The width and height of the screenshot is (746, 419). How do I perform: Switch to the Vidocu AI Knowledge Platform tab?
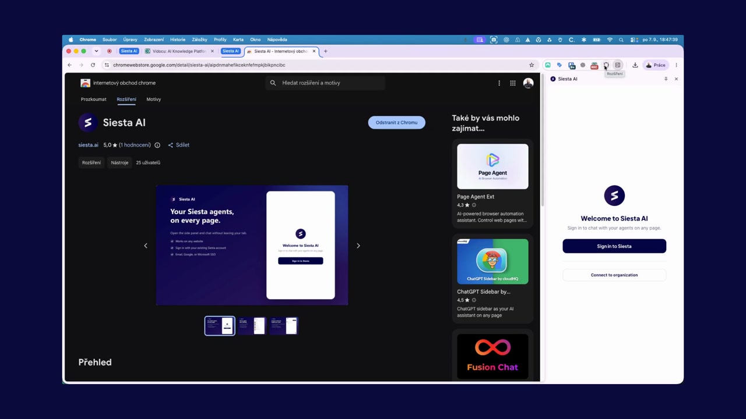pos(180,51)
